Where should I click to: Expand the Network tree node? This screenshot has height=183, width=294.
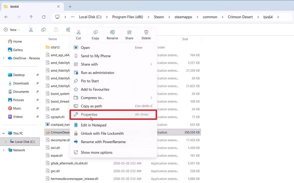[3, 150]
